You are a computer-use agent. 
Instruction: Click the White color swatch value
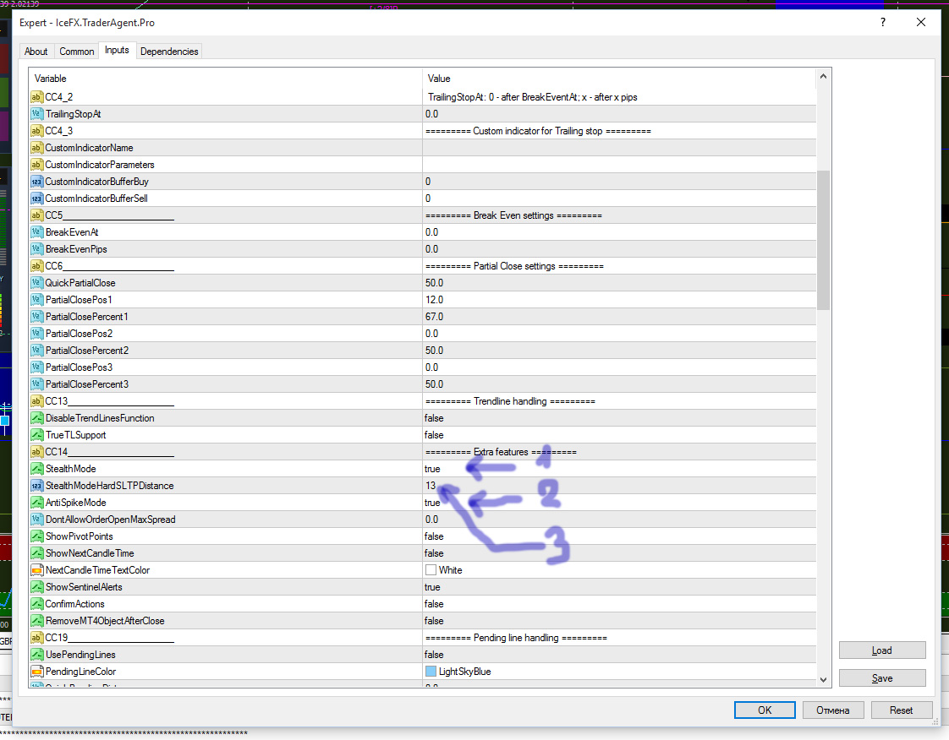(431, 570)
